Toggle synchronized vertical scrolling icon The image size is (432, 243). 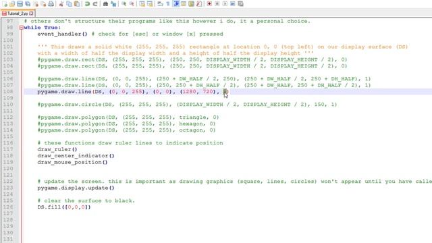pyautogui.click(x=142, y=4)
